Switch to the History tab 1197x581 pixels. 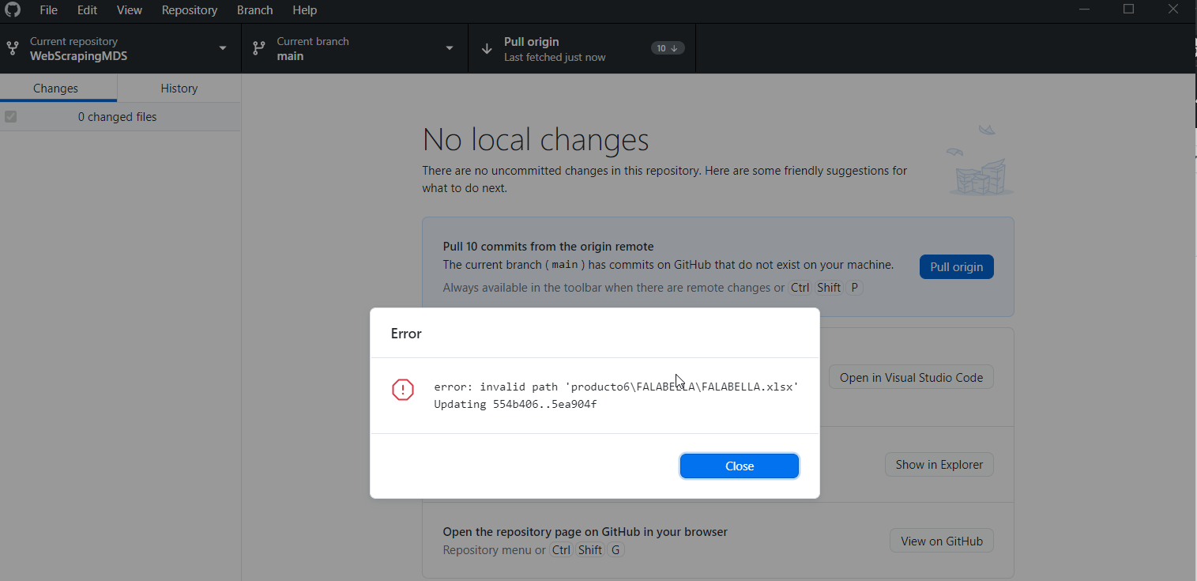coord(179,88)
